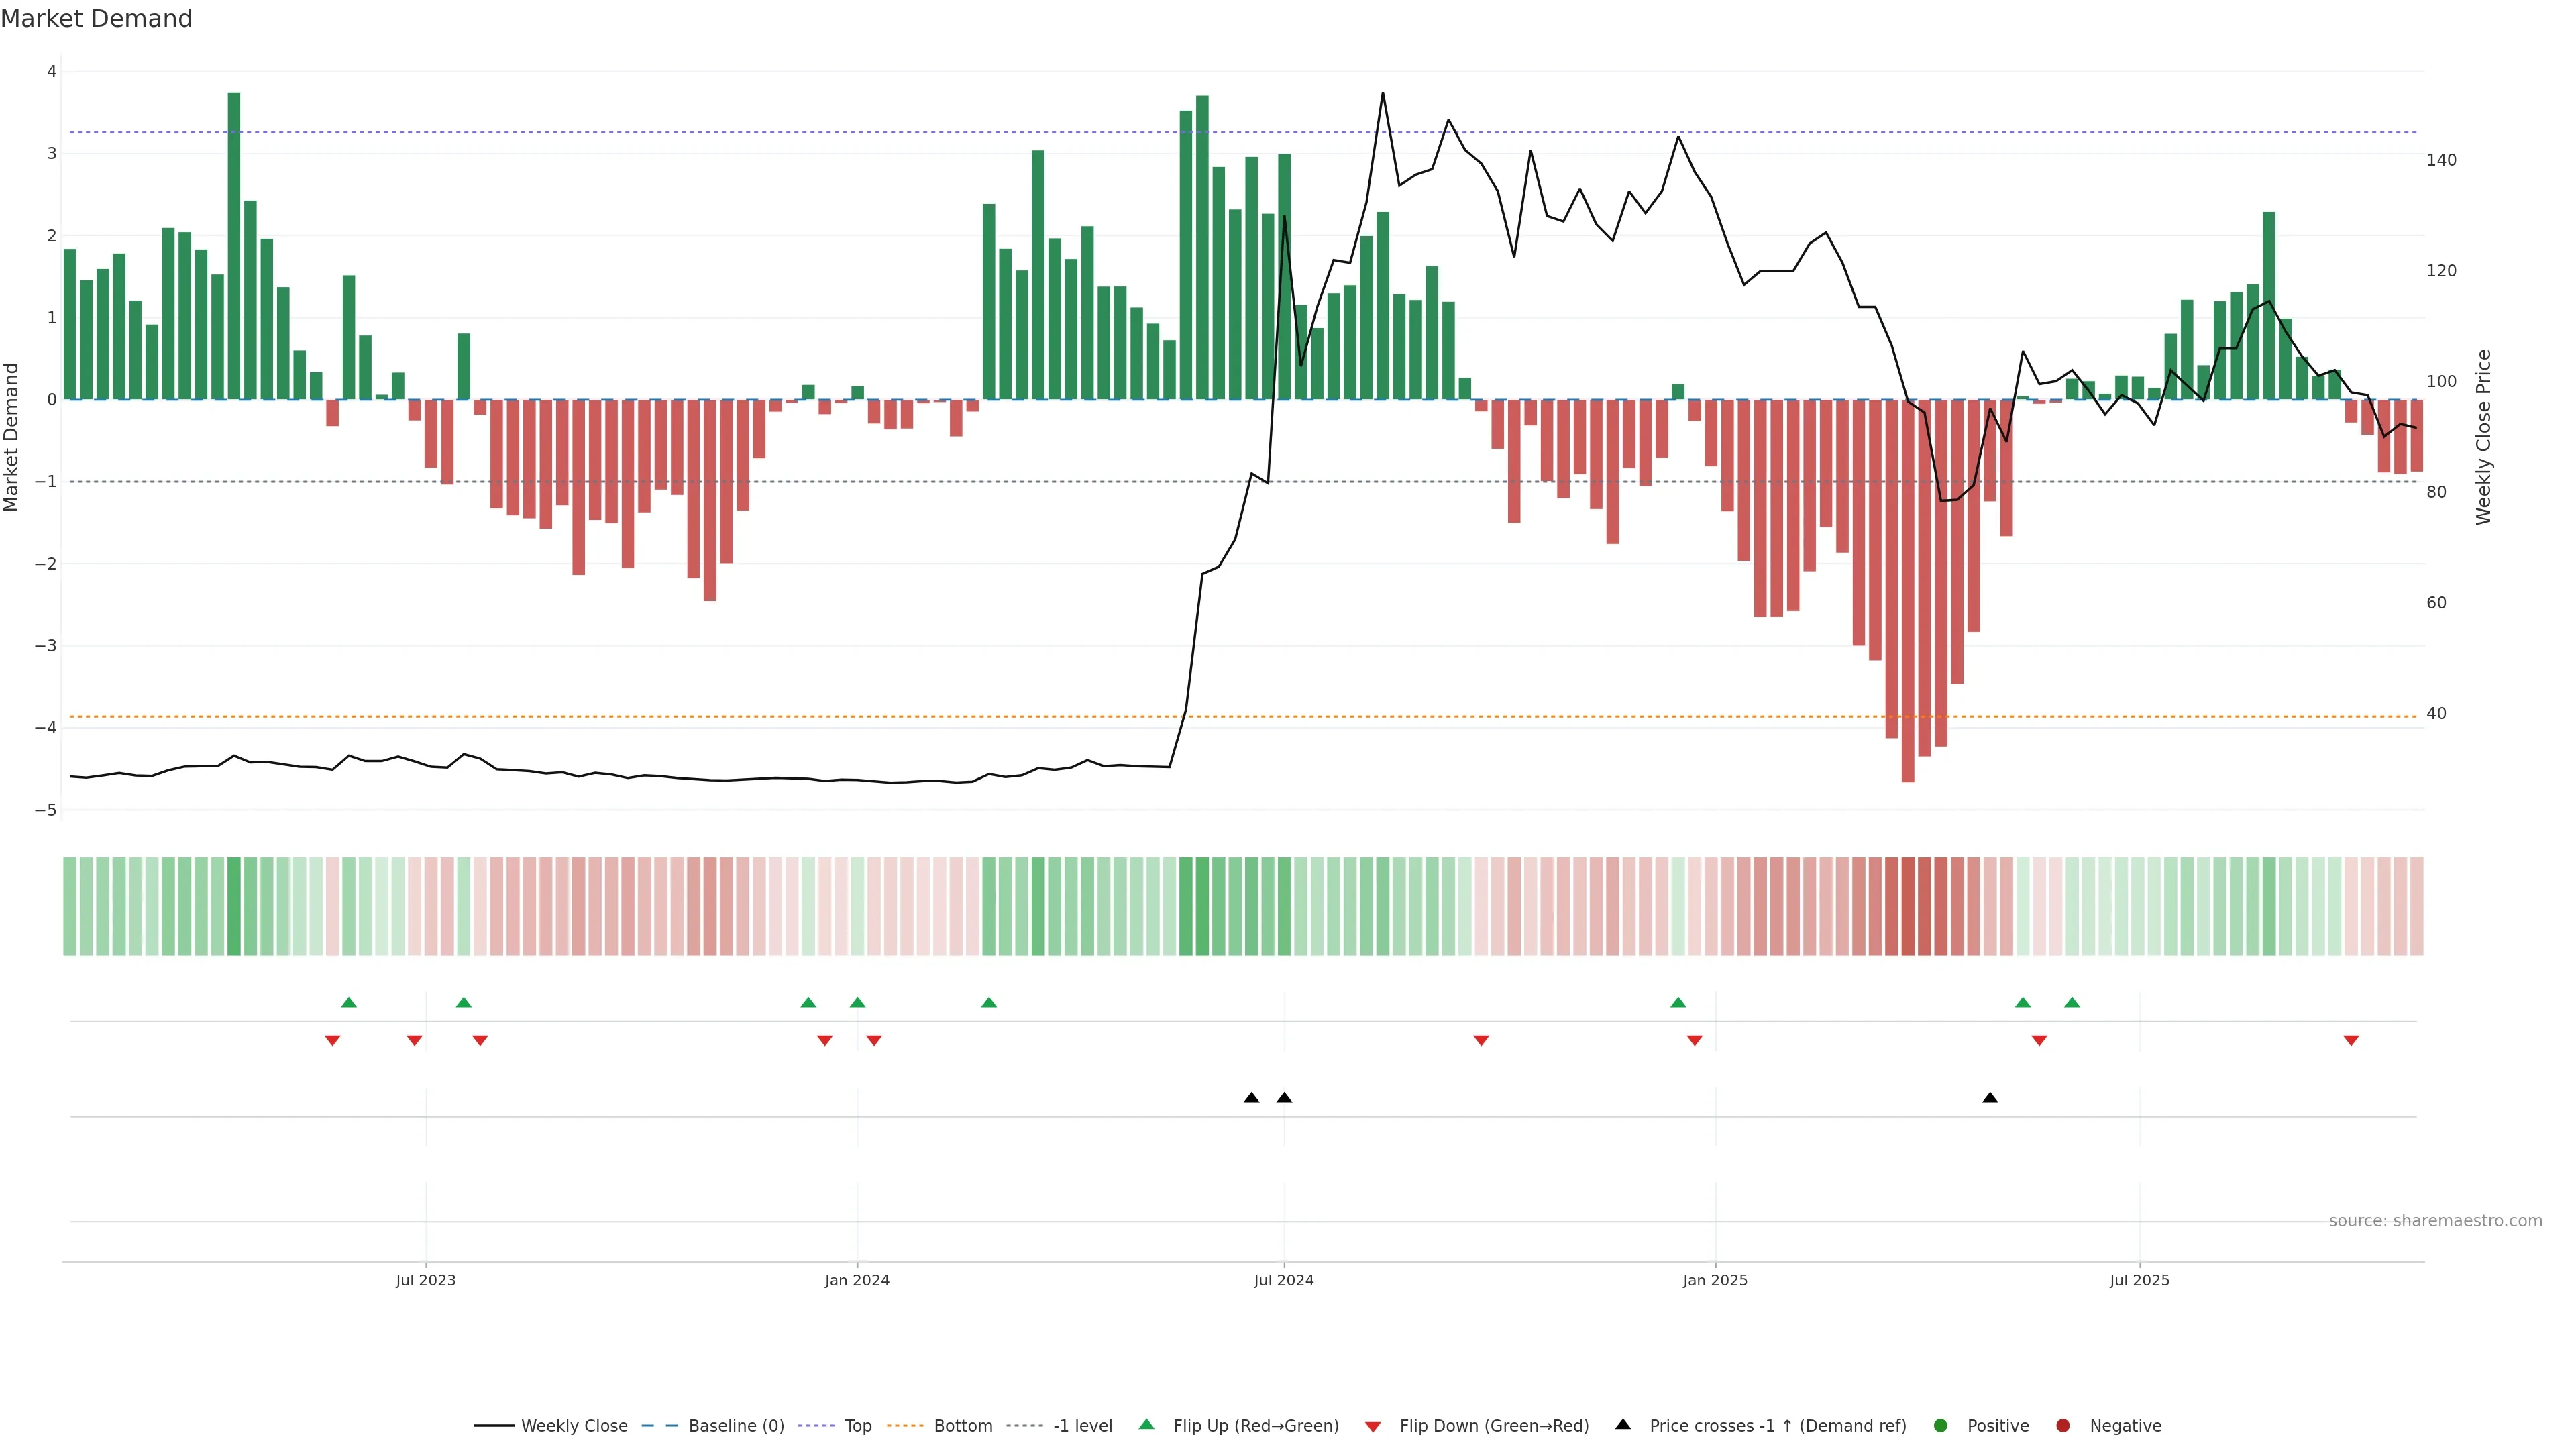Click the Jul 2024 axis label

(x=1283, y=1280)
